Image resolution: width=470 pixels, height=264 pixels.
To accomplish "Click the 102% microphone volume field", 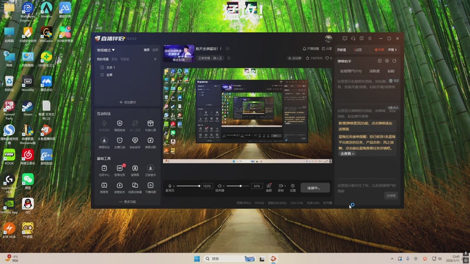I will click(207, 186).
